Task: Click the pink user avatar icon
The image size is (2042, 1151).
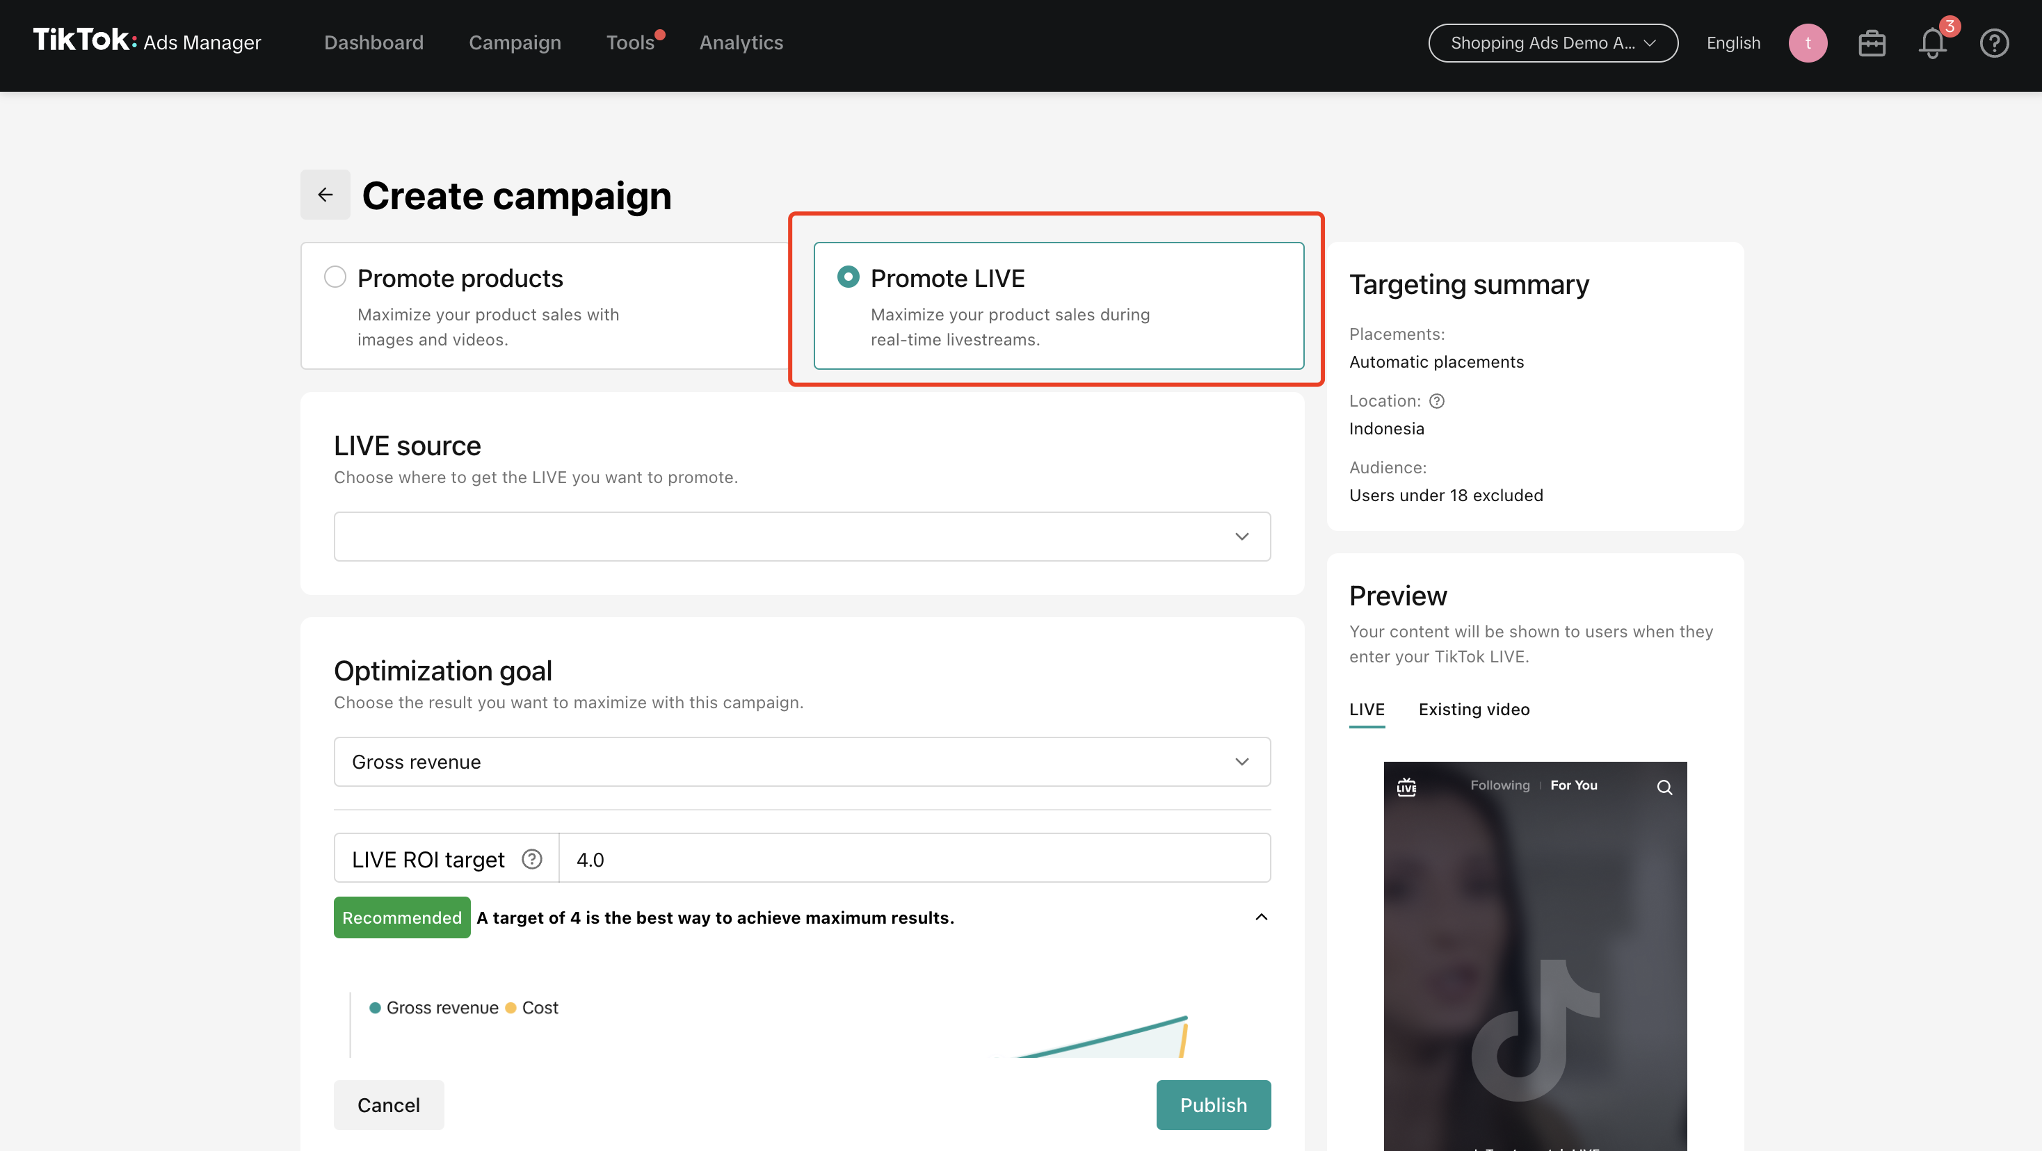Action: coord(1808,43)
